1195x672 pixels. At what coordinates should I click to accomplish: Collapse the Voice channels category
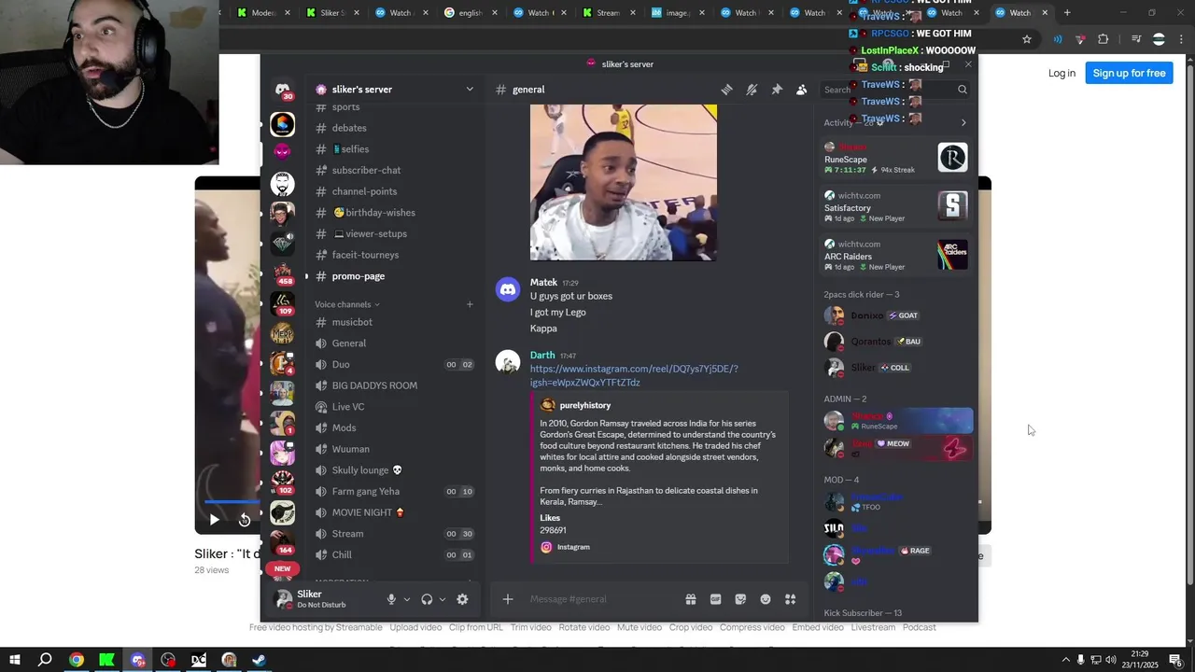(x=347, y=304)
